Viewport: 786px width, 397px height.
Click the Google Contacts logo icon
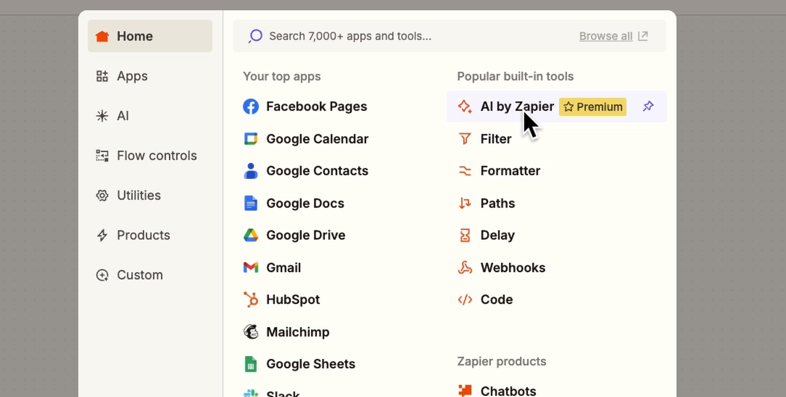pos(251,171)
